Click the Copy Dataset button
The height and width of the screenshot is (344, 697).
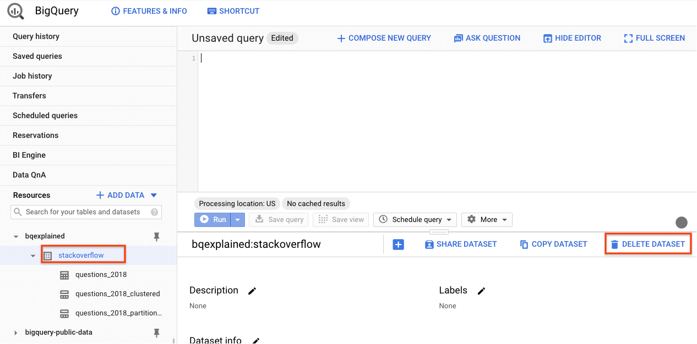(553, 244)
